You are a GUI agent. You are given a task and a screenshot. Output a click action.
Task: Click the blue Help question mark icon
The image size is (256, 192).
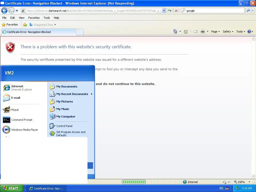click(249, 31)
